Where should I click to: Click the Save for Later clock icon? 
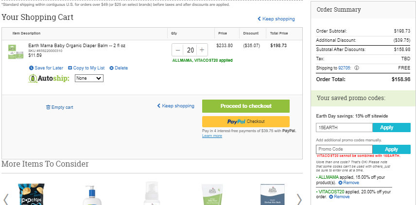click(31, 68)
